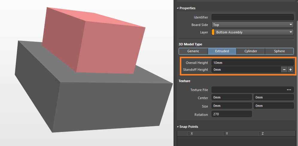The height and width of the screenshot is (146, 298).
Task: Select Extruded 3D model type
Action: [222, 51]
